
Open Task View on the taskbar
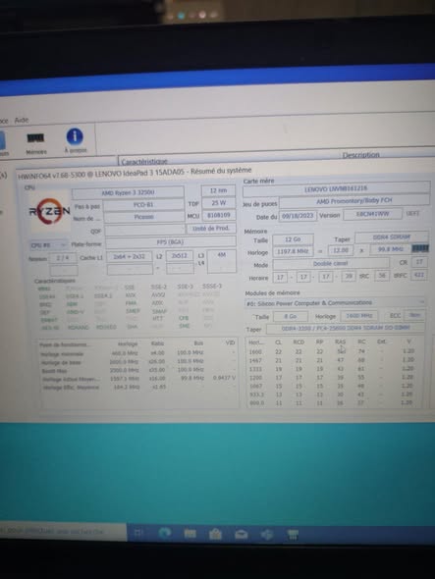(138, 533)
